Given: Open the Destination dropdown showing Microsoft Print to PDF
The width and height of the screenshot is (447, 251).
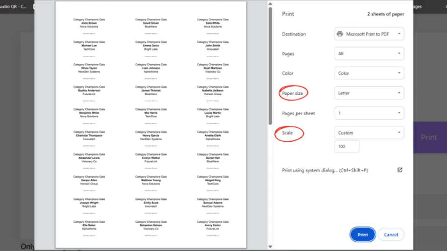Looking at the screenshot, I should (369, 34).
